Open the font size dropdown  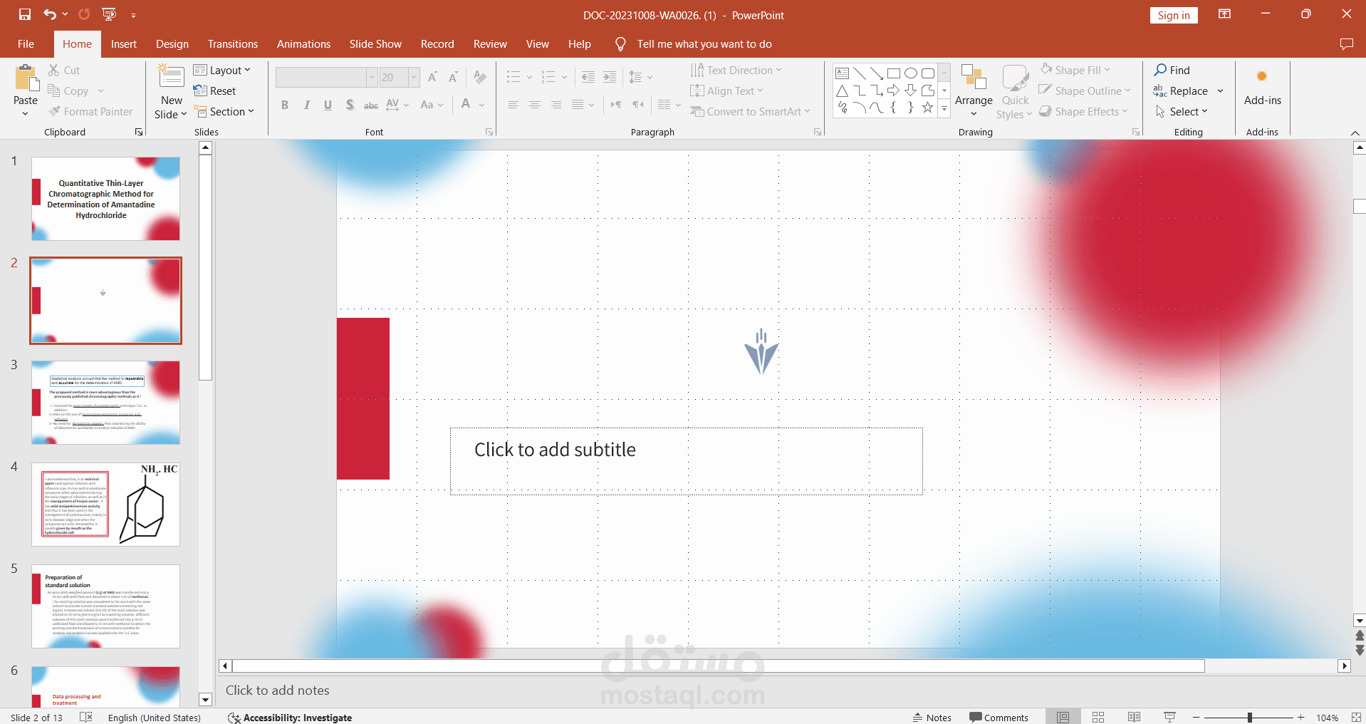click(x=414, y=77)
